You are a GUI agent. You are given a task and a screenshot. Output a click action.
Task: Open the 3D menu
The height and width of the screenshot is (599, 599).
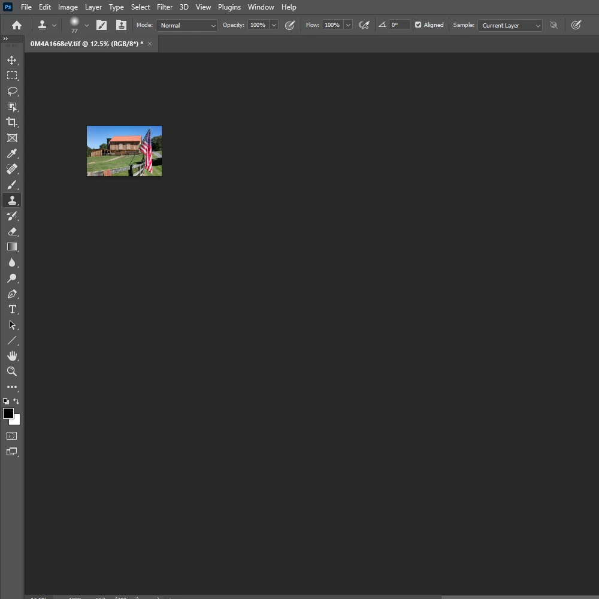point(184,7)
